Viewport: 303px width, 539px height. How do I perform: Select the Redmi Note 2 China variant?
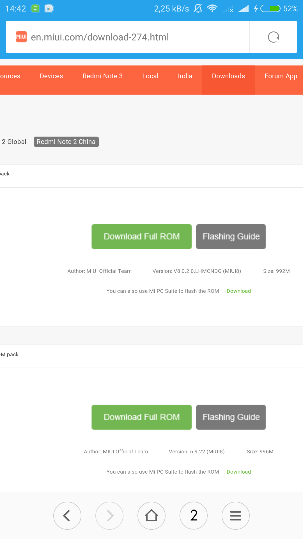66,142
